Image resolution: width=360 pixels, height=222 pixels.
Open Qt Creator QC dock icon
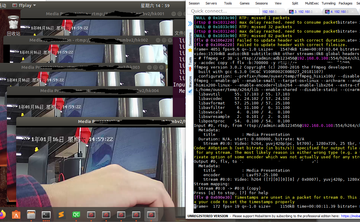coord(76,215)
